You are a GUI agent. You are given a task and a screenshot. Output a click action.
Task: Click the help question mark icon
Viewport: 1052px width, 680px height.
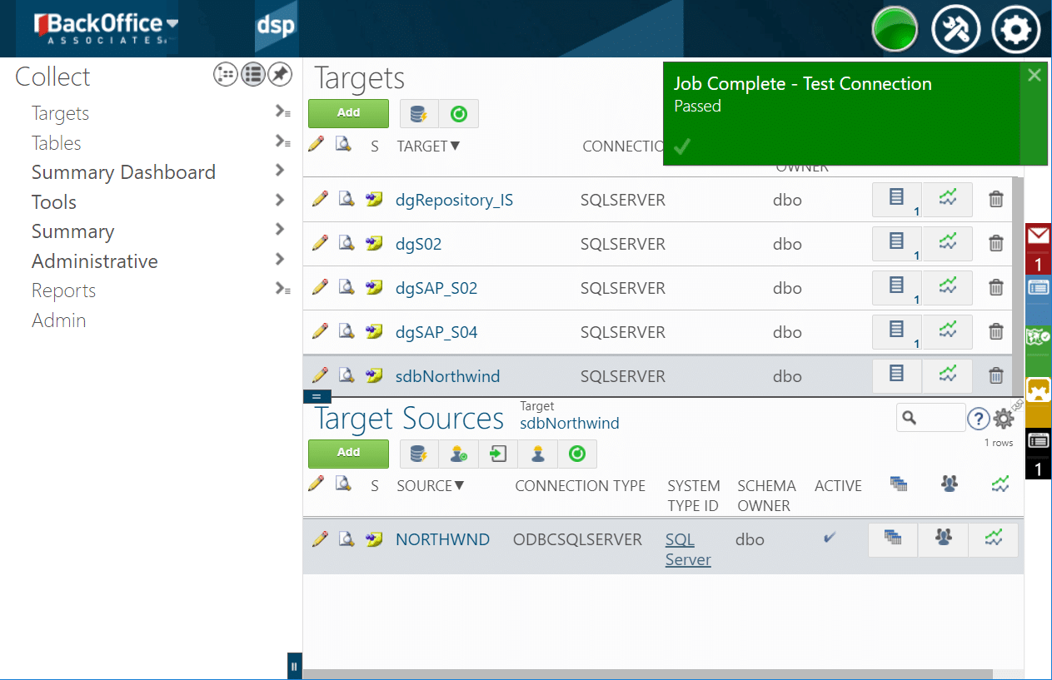(977, 418)
